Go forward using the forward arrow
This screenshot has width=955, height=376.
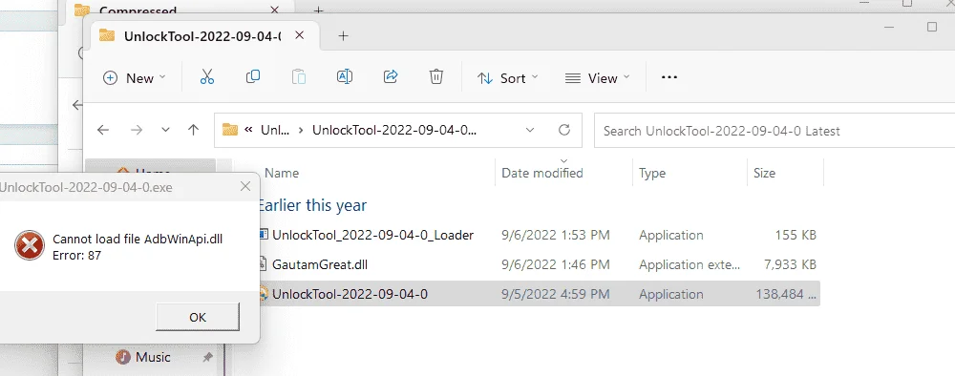pos(137,130)
